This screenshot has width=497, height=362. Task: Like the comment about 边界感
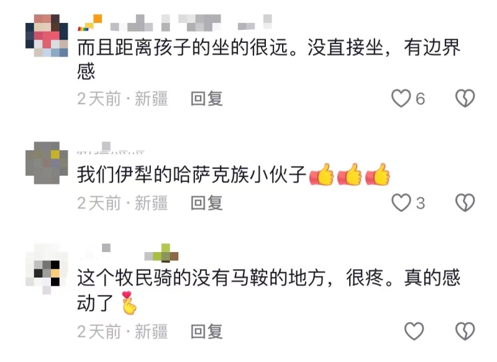tap(401, 98)
